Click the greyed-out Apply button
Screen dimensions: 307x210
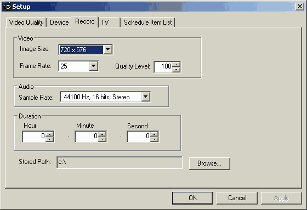[281, 198]
